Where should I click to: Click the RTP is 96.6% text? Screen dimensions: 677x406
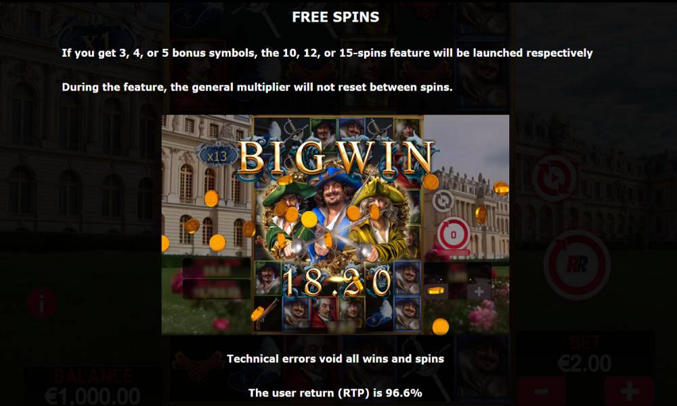(336, 392)
